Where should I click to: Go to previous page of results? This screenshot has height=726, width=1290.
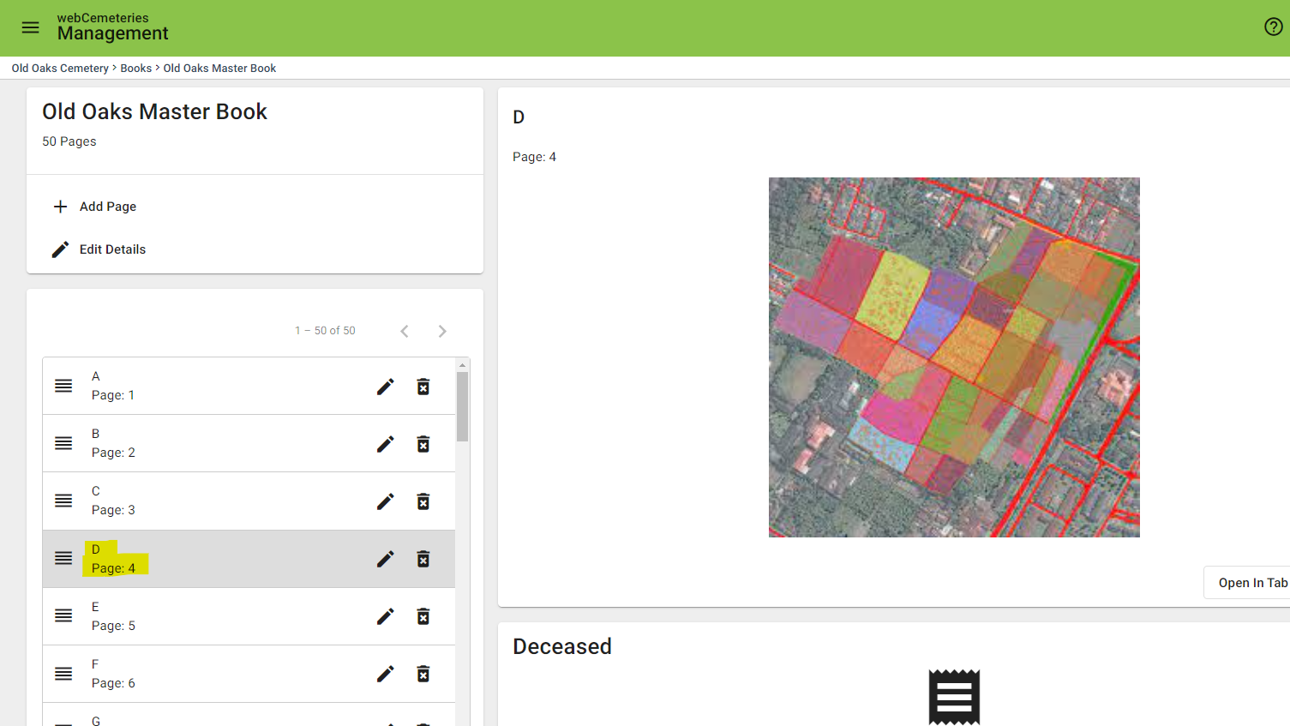pos(405,331)
